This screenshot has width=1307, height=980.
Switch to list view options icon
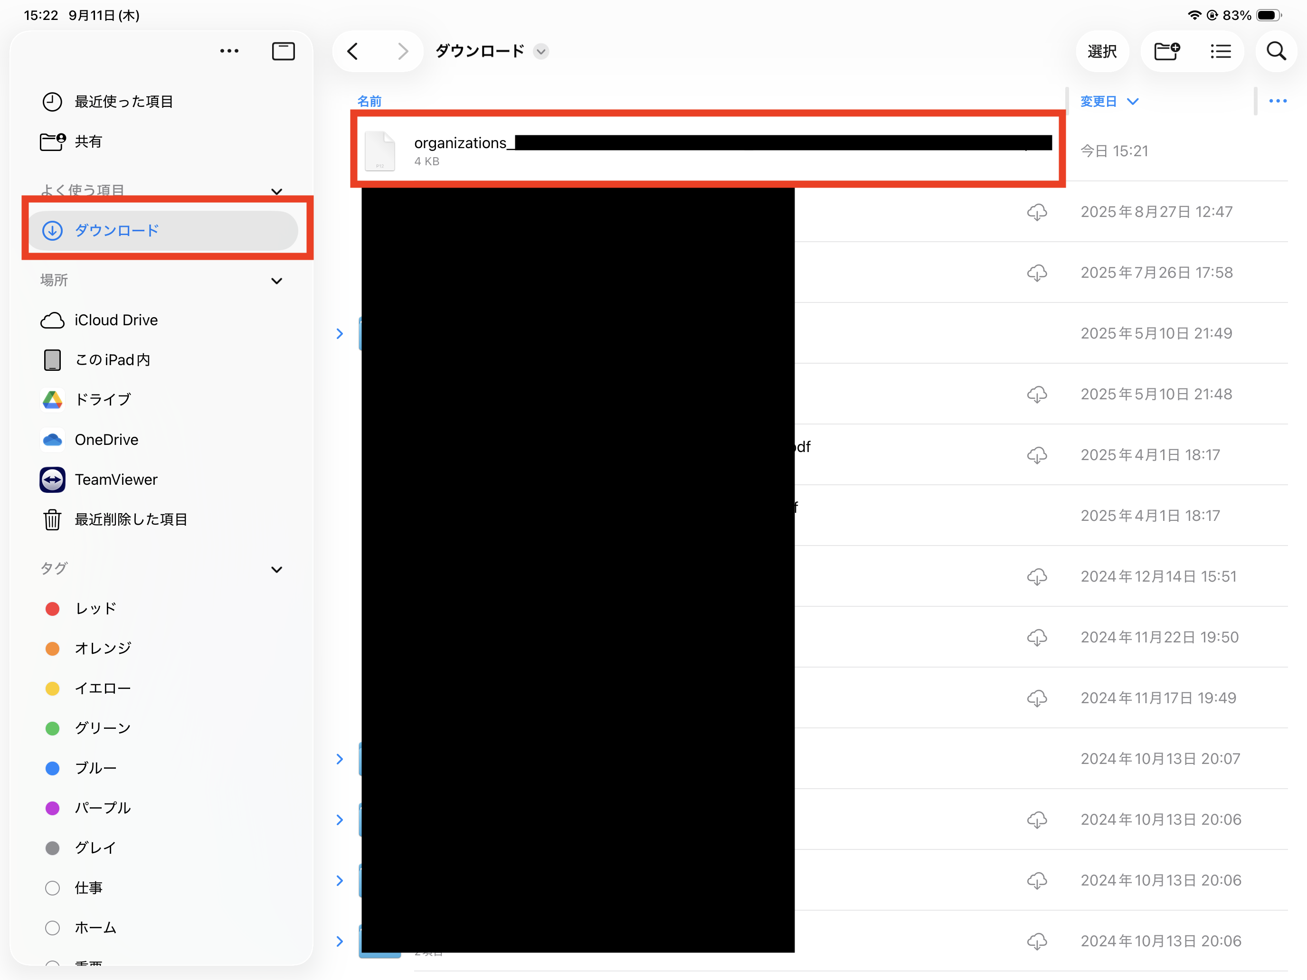click(1220, 51)
